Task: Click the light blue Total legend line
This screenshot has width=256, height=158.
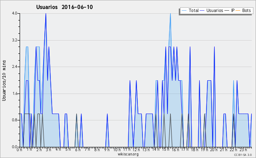Action: pos(184,11)
